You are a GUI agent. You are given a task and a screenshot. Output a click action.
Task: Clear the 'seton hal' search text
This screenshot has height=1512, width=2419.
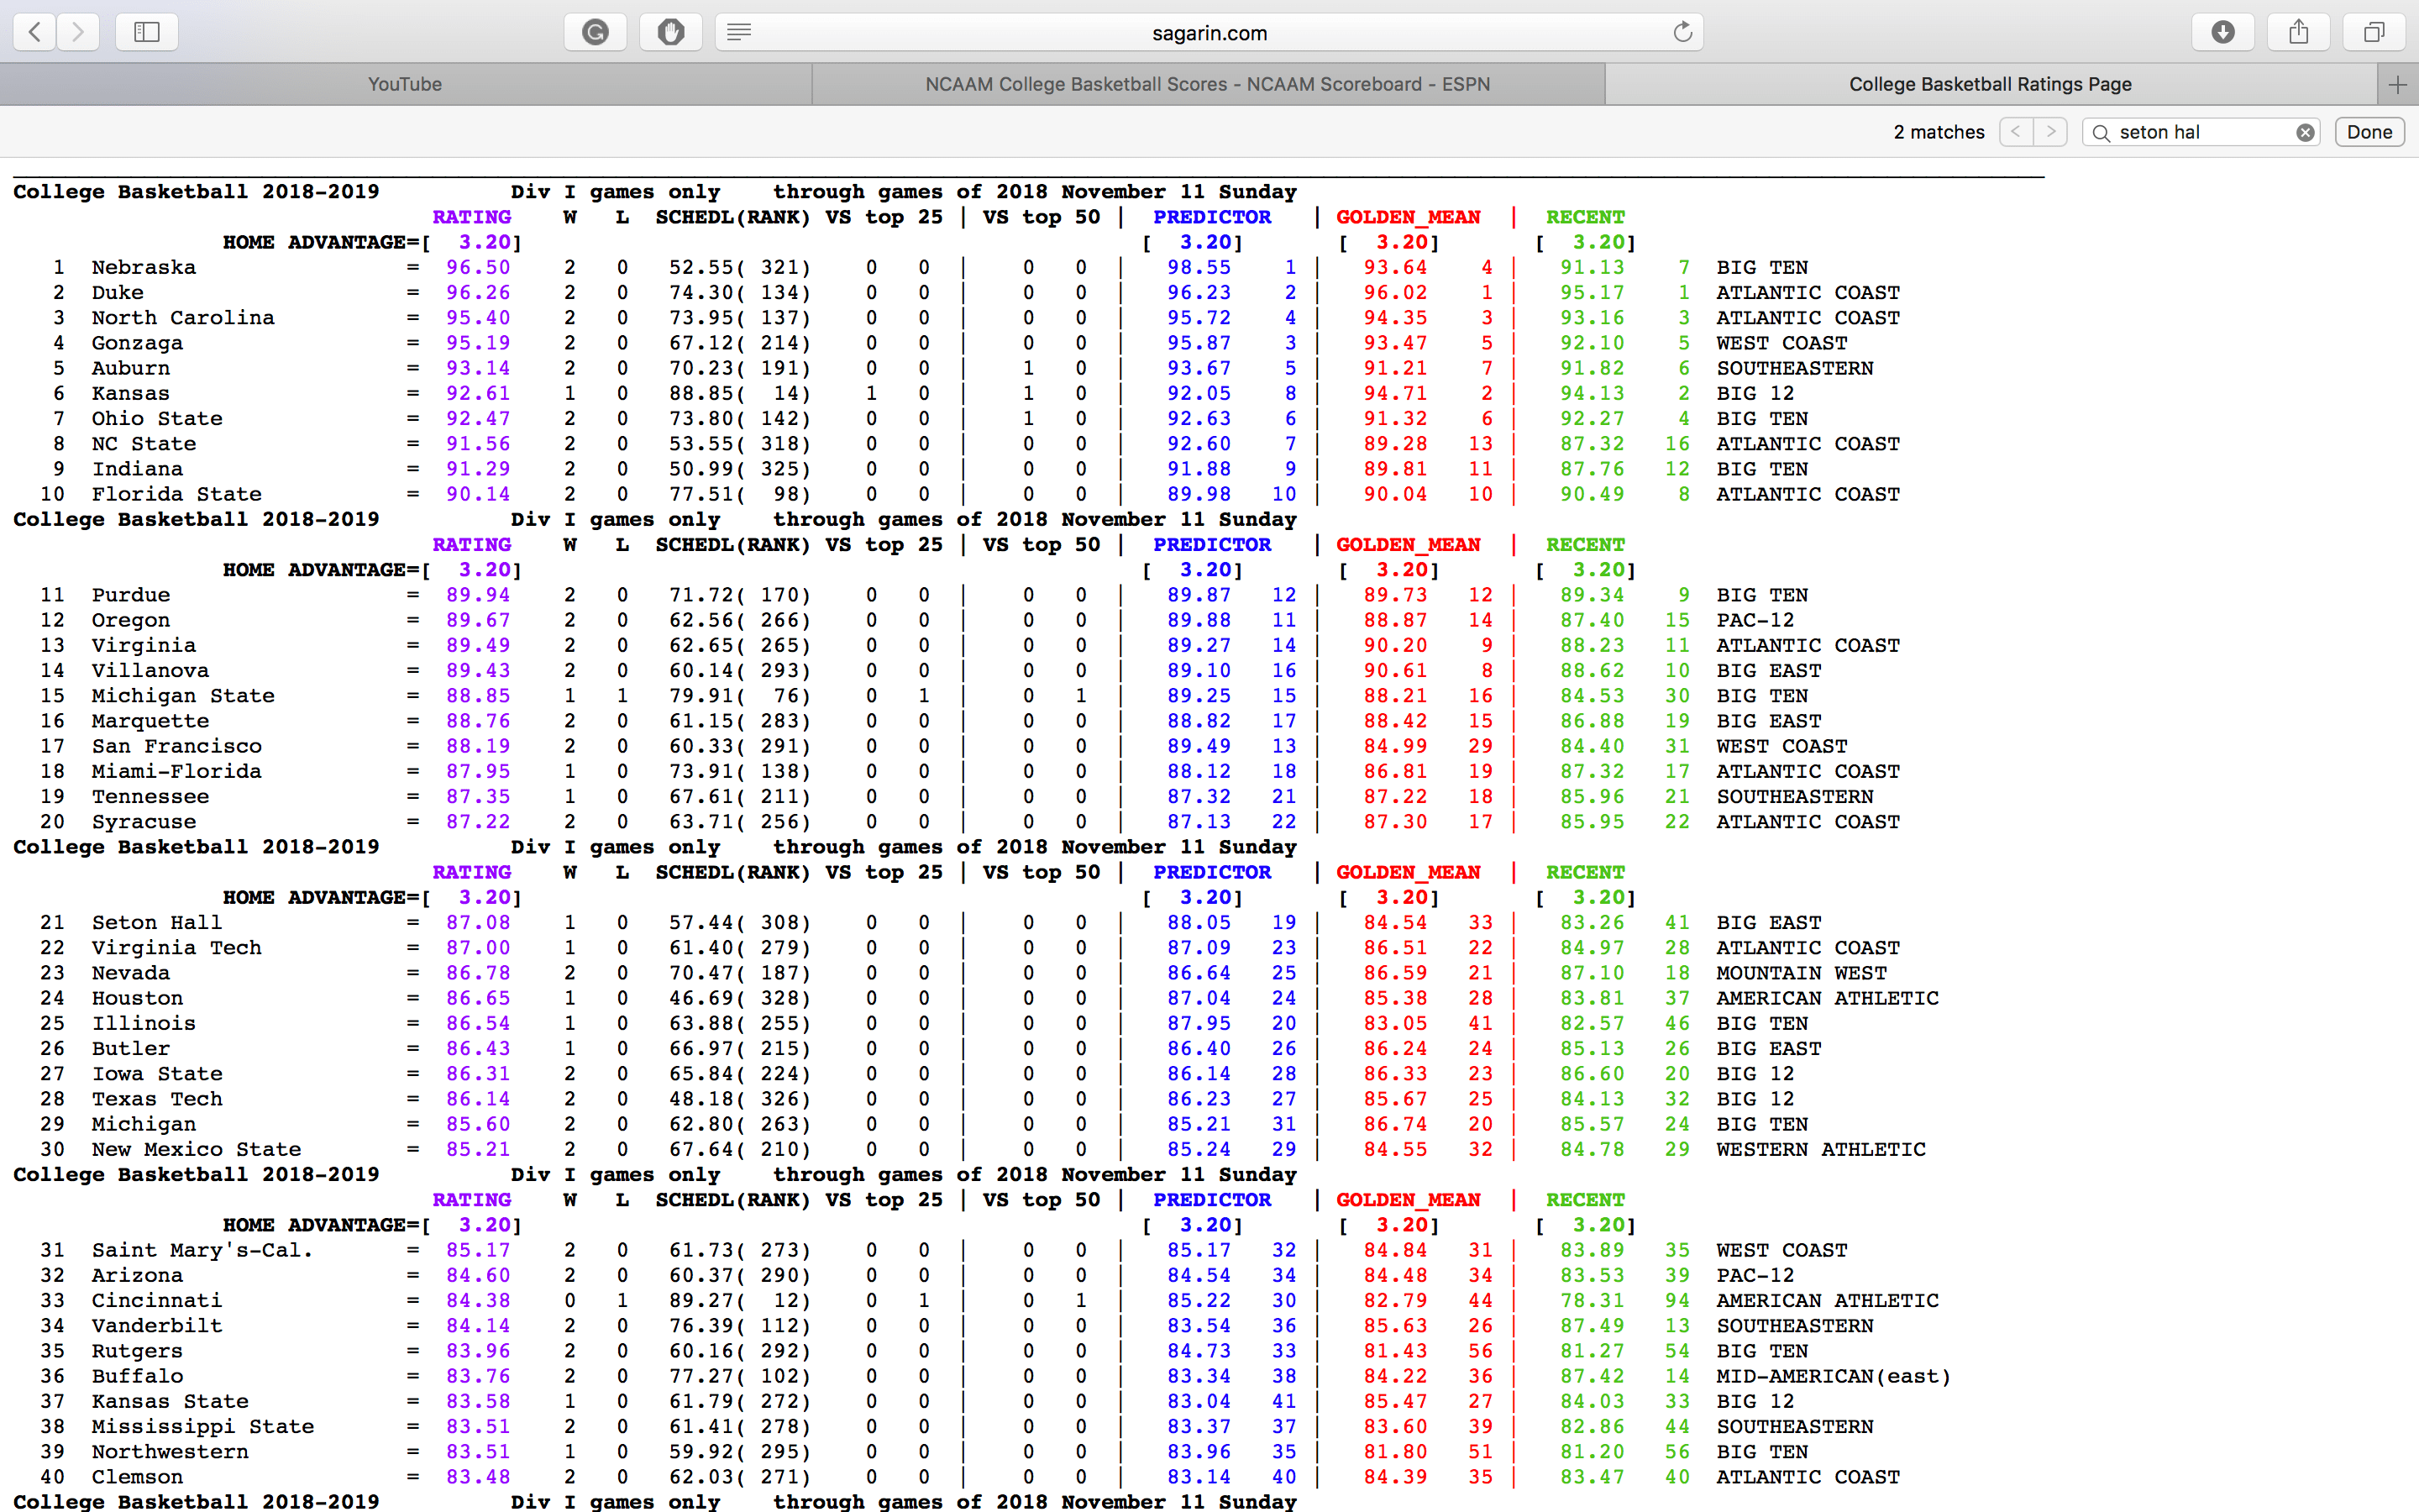click(2306, 131)
